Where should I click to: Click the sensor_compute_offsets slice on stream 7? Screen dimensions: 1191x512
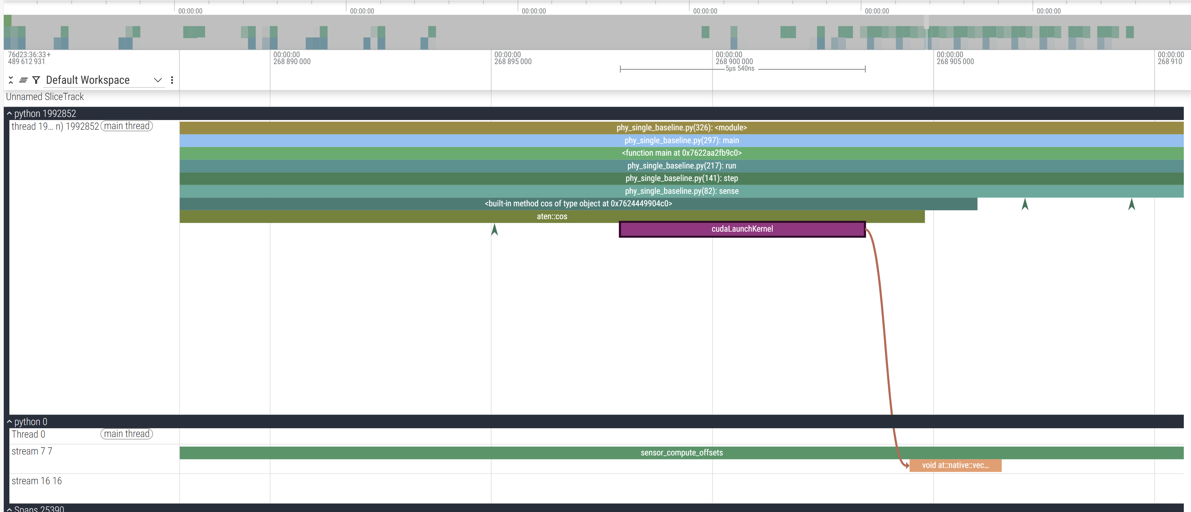tap(681, 453)
